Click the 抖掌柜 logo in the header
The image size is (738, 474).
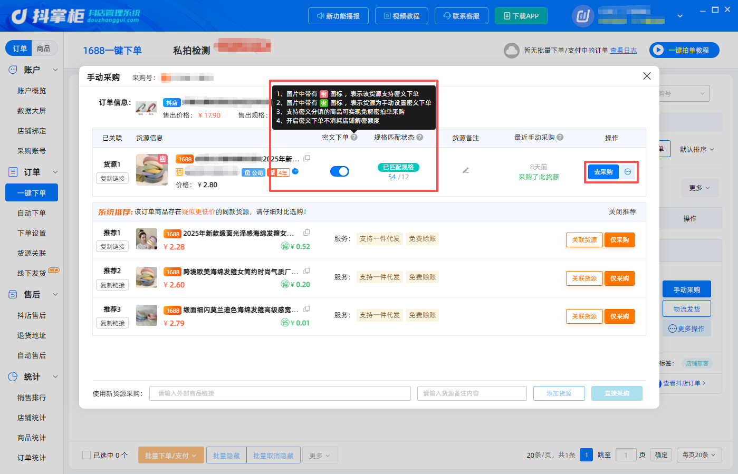(75, 16)
